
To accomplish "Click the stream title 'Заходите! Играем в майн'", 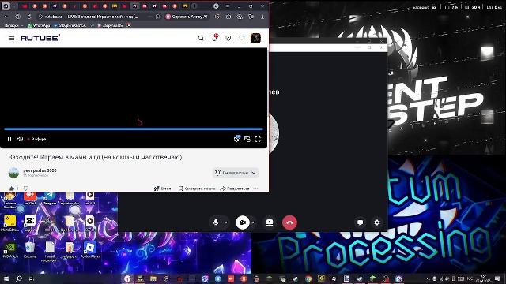I will pyautogui.click(x=95, y=157).
